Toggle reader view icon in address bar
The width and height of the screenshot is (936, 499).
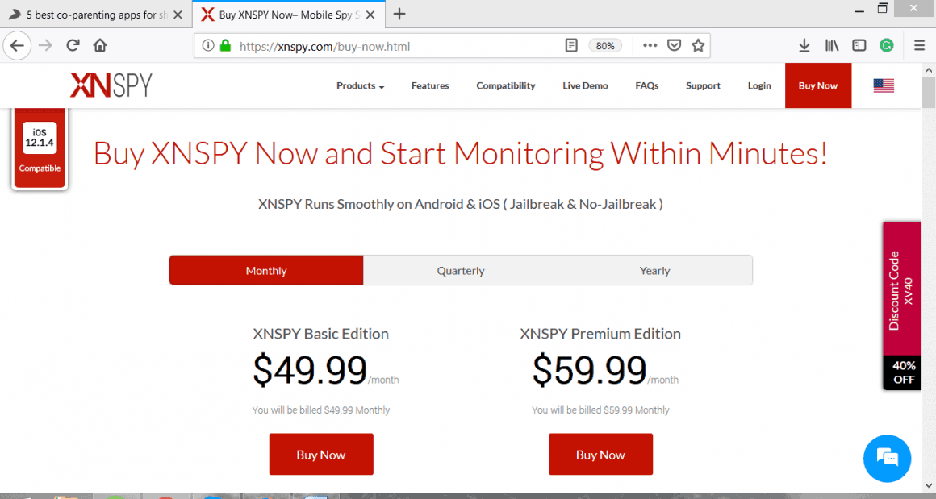571,45
